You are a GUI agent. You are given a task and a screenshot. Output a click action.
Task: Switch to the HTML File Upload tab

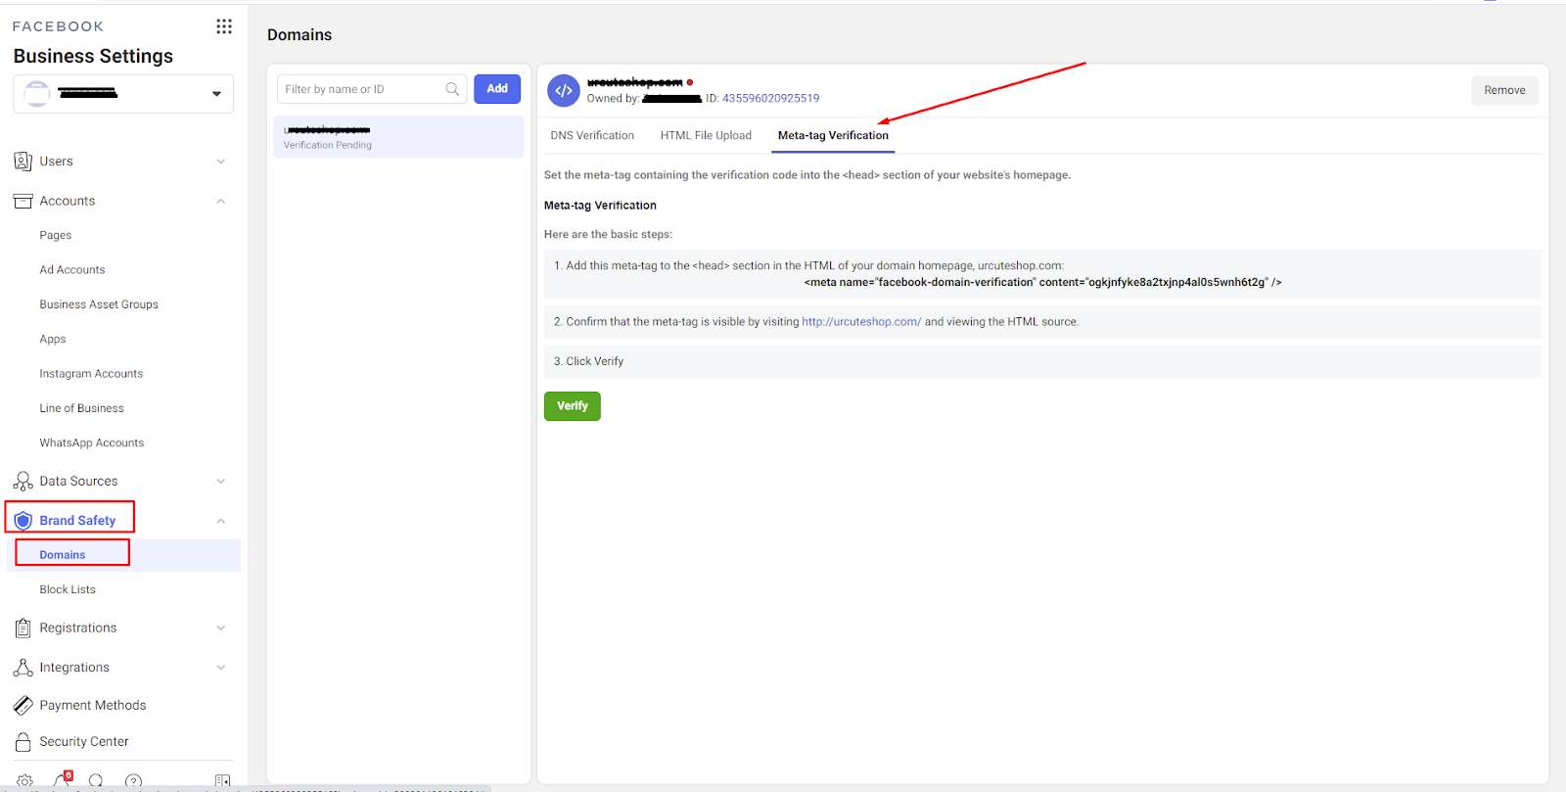706,136
